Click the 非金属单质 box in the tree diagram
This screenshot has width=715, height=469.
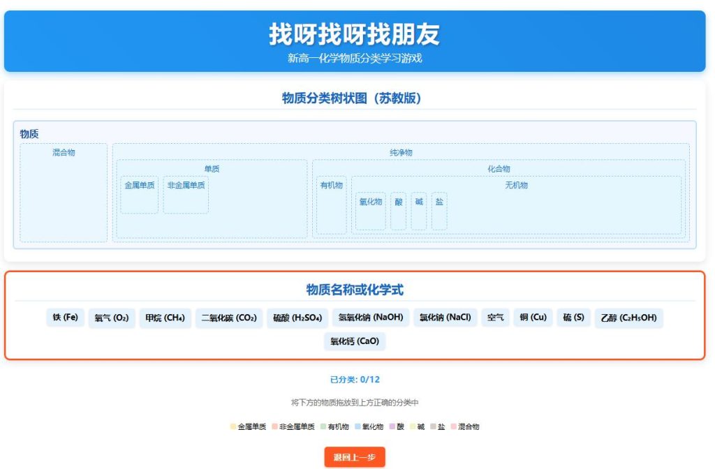click(x=186, y=194)
